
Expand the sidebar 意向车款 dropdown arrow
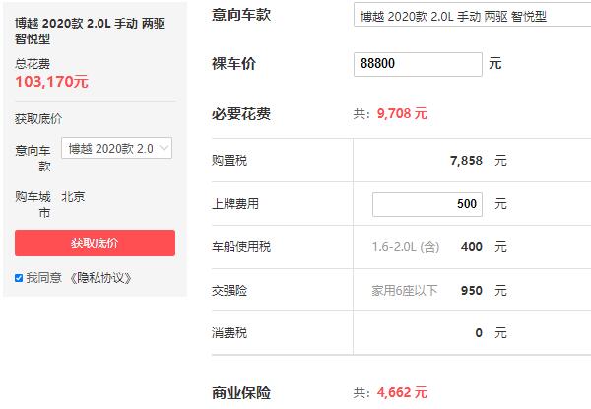(x=164, y=148)
